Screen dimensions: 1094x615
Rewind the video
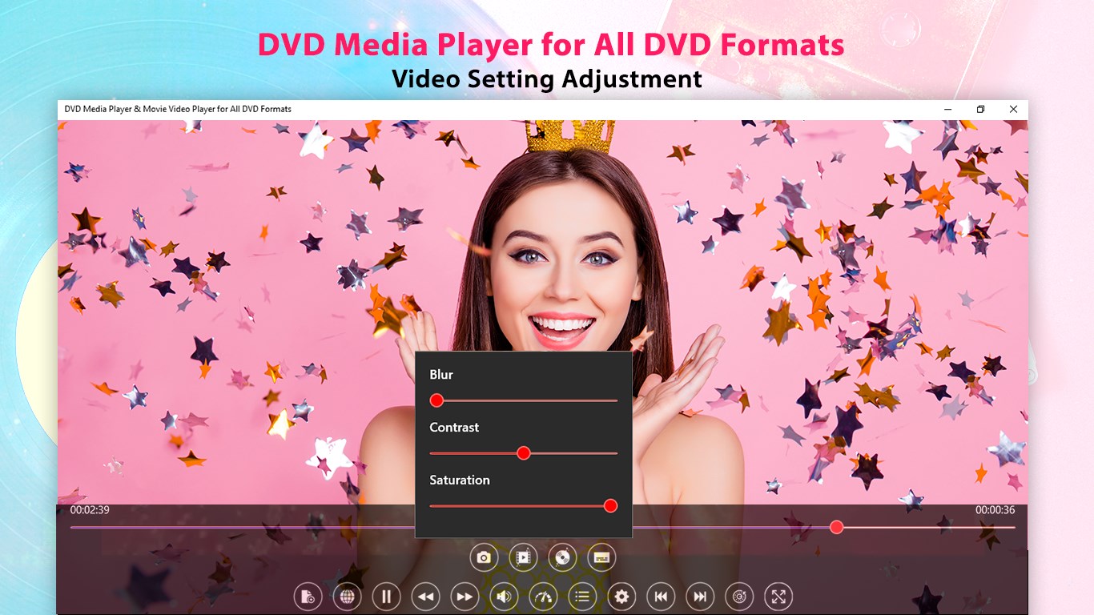[x=425, y=597]
